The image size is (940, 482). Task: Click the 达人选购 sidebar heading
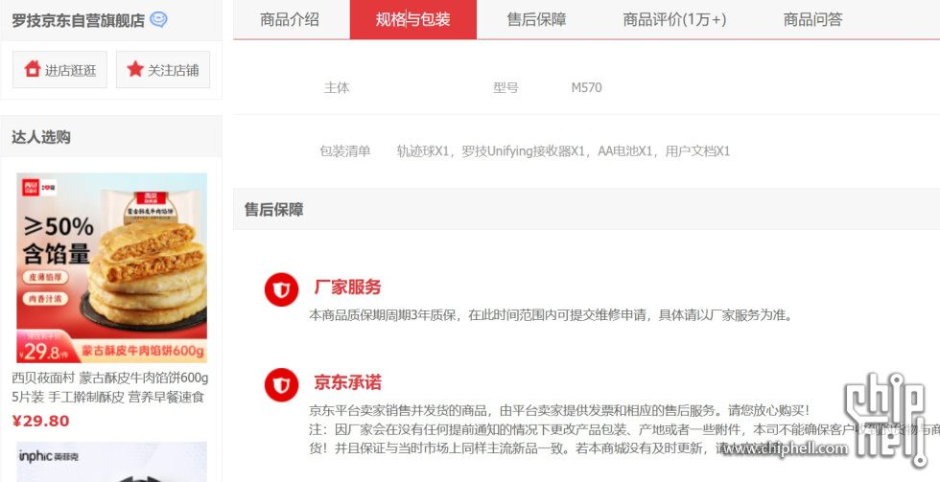41,137
